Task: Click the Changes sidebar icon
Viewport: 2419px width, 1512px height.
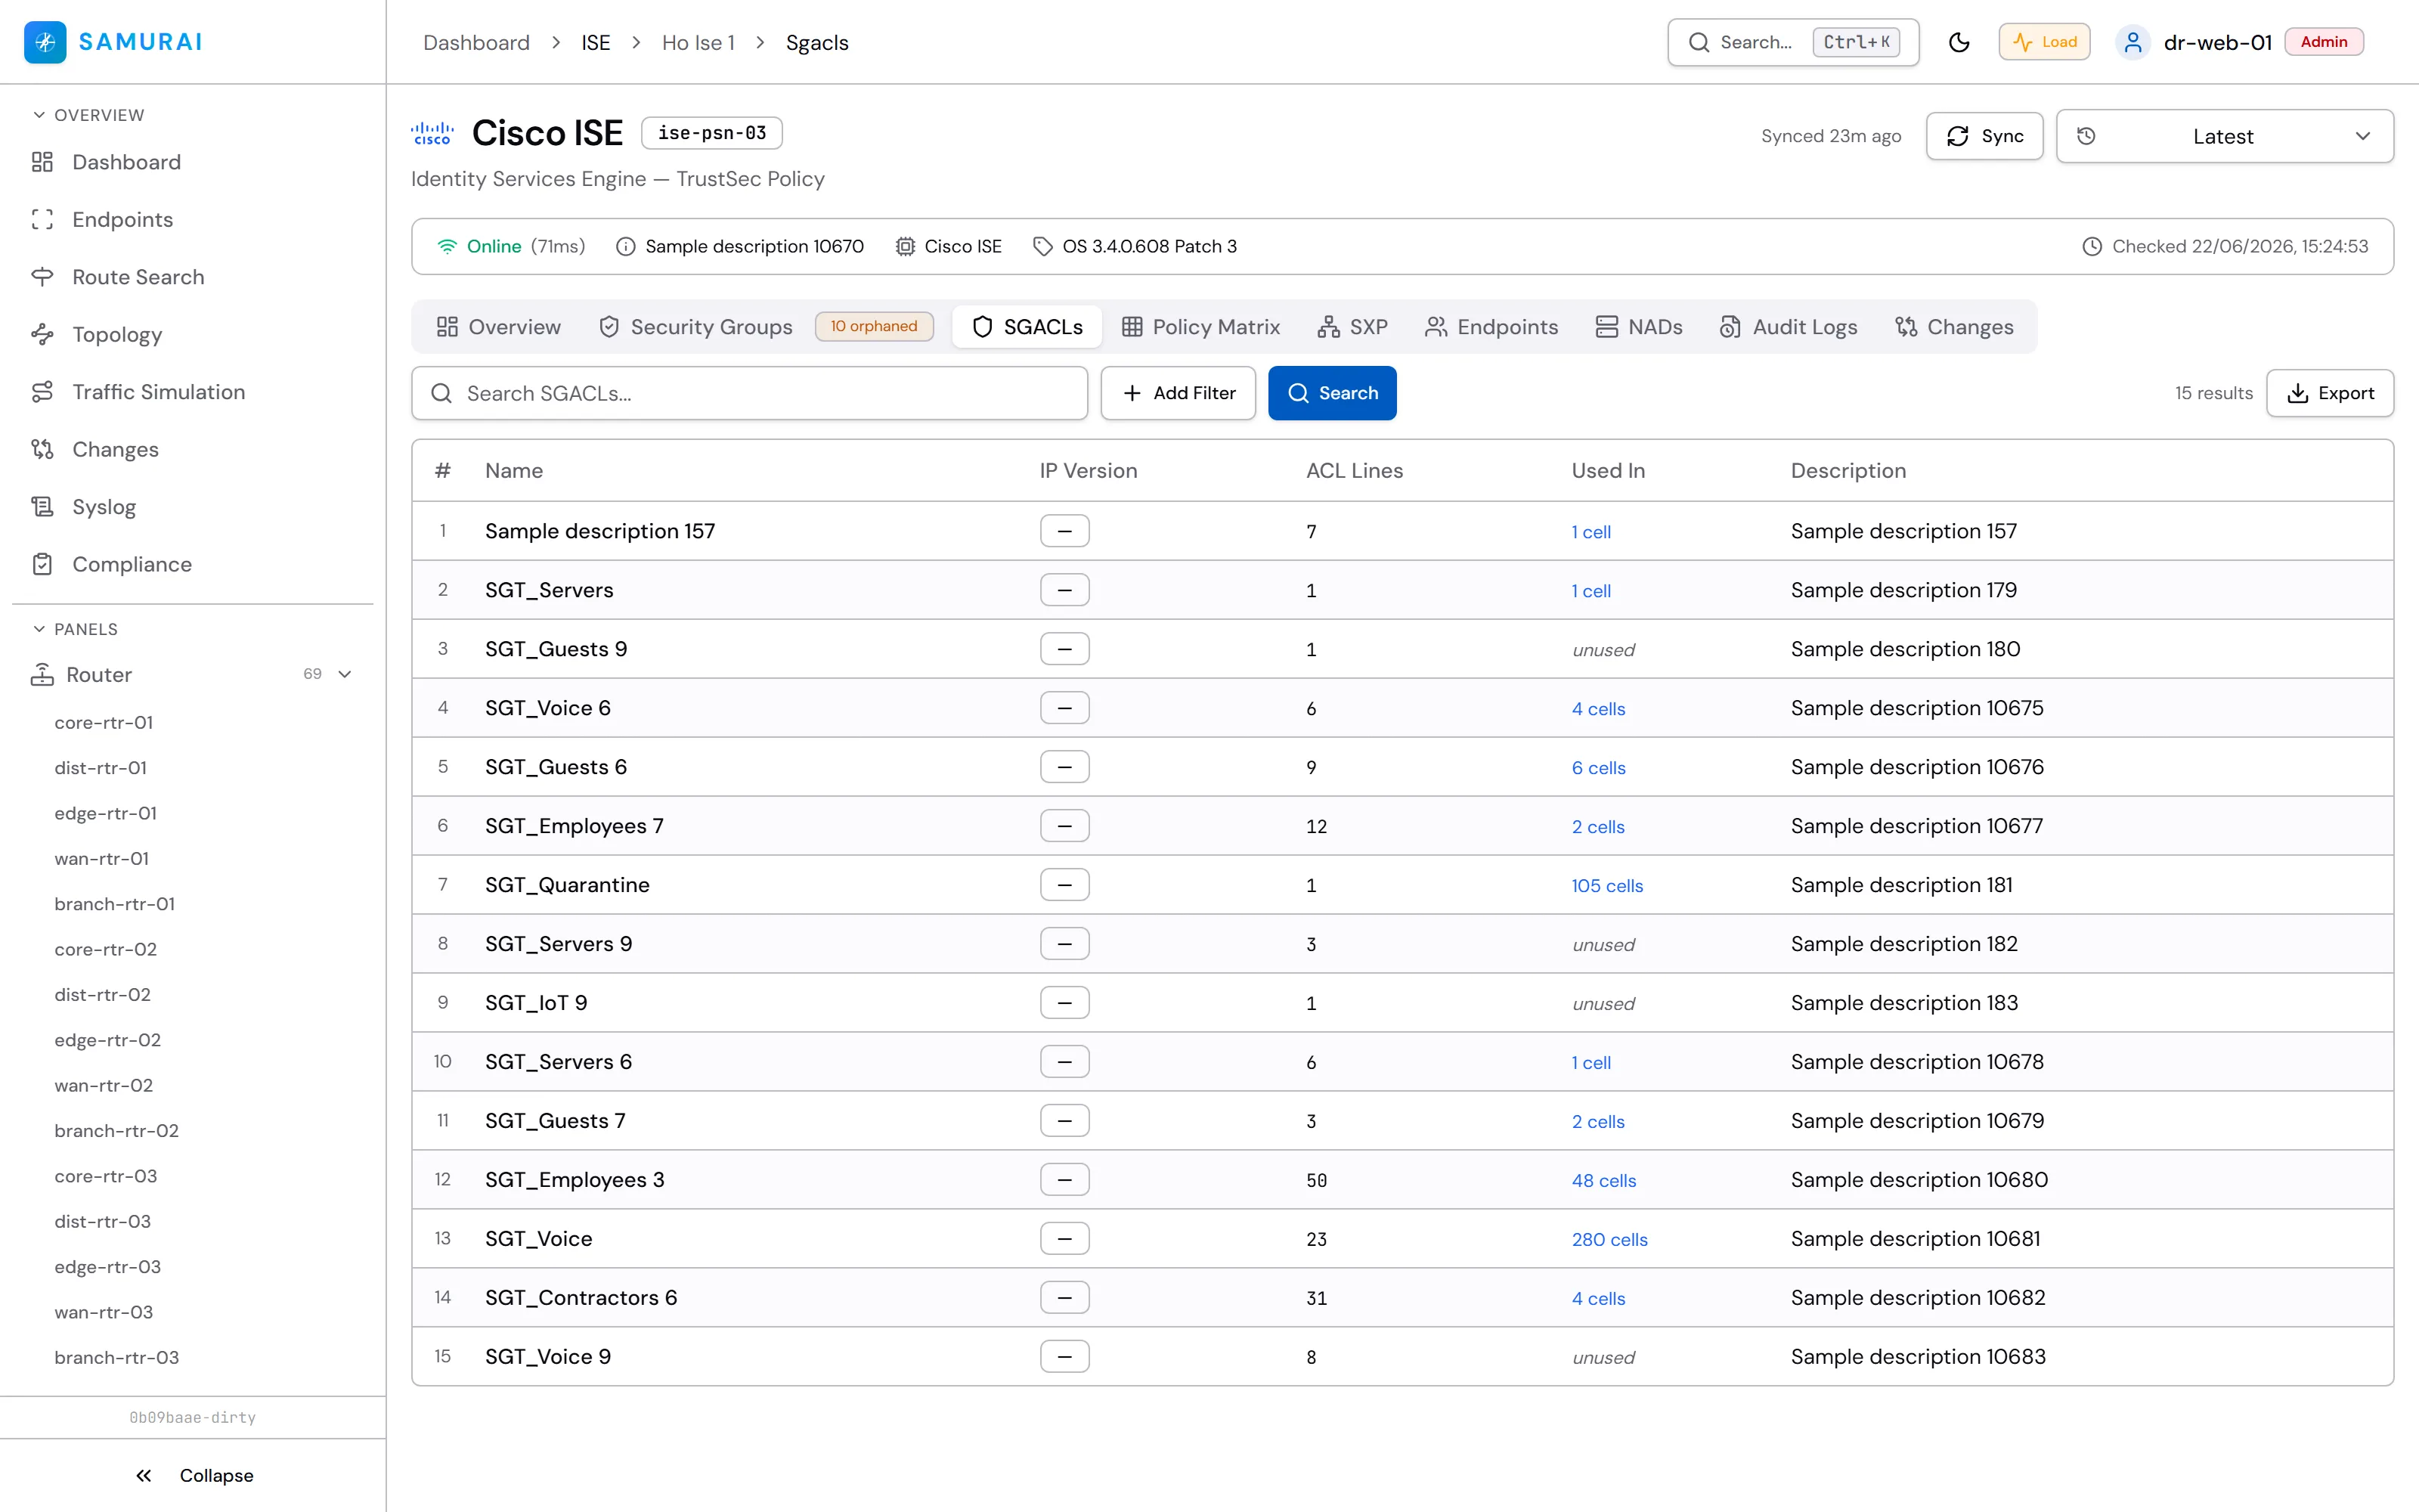Action: (x=42, y=450)
